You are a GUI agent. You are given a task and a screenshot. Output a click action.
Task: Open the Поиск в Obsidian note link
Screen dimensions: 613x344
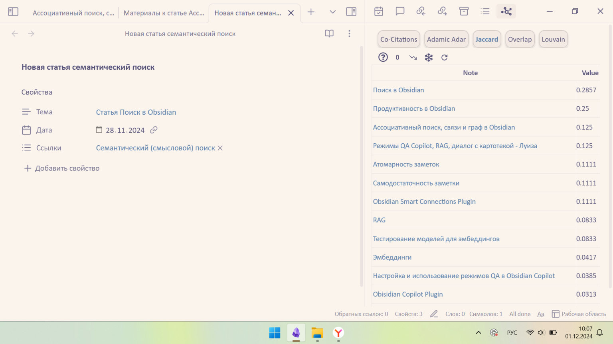click(x=398, y=90)
